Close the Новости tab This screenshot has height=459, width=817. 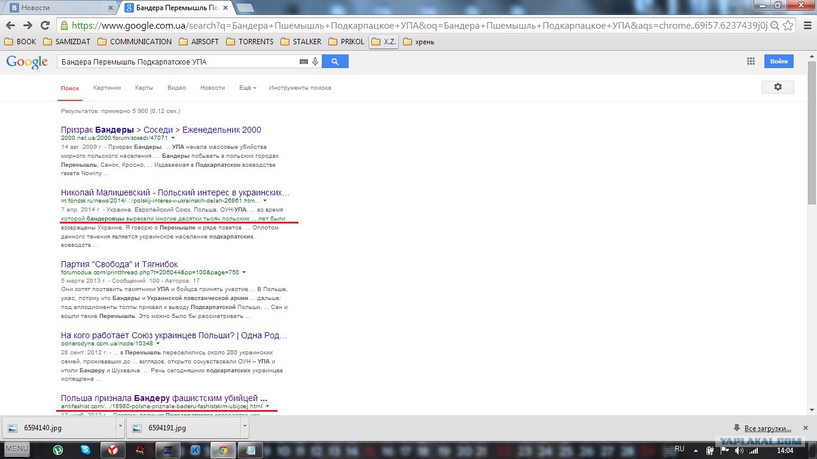click(x=111, y=8)
